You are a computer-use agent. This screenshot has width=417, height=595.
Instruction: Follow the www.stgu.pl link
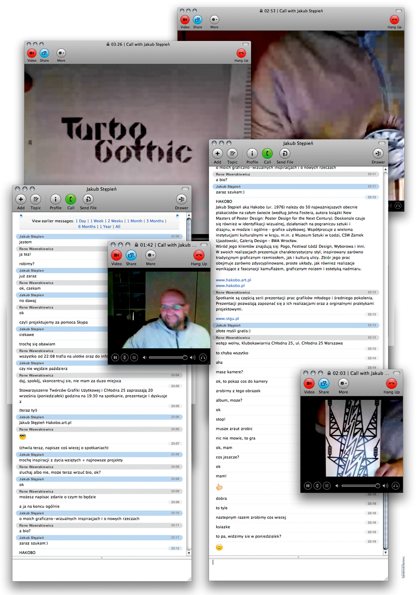[227, 319]
